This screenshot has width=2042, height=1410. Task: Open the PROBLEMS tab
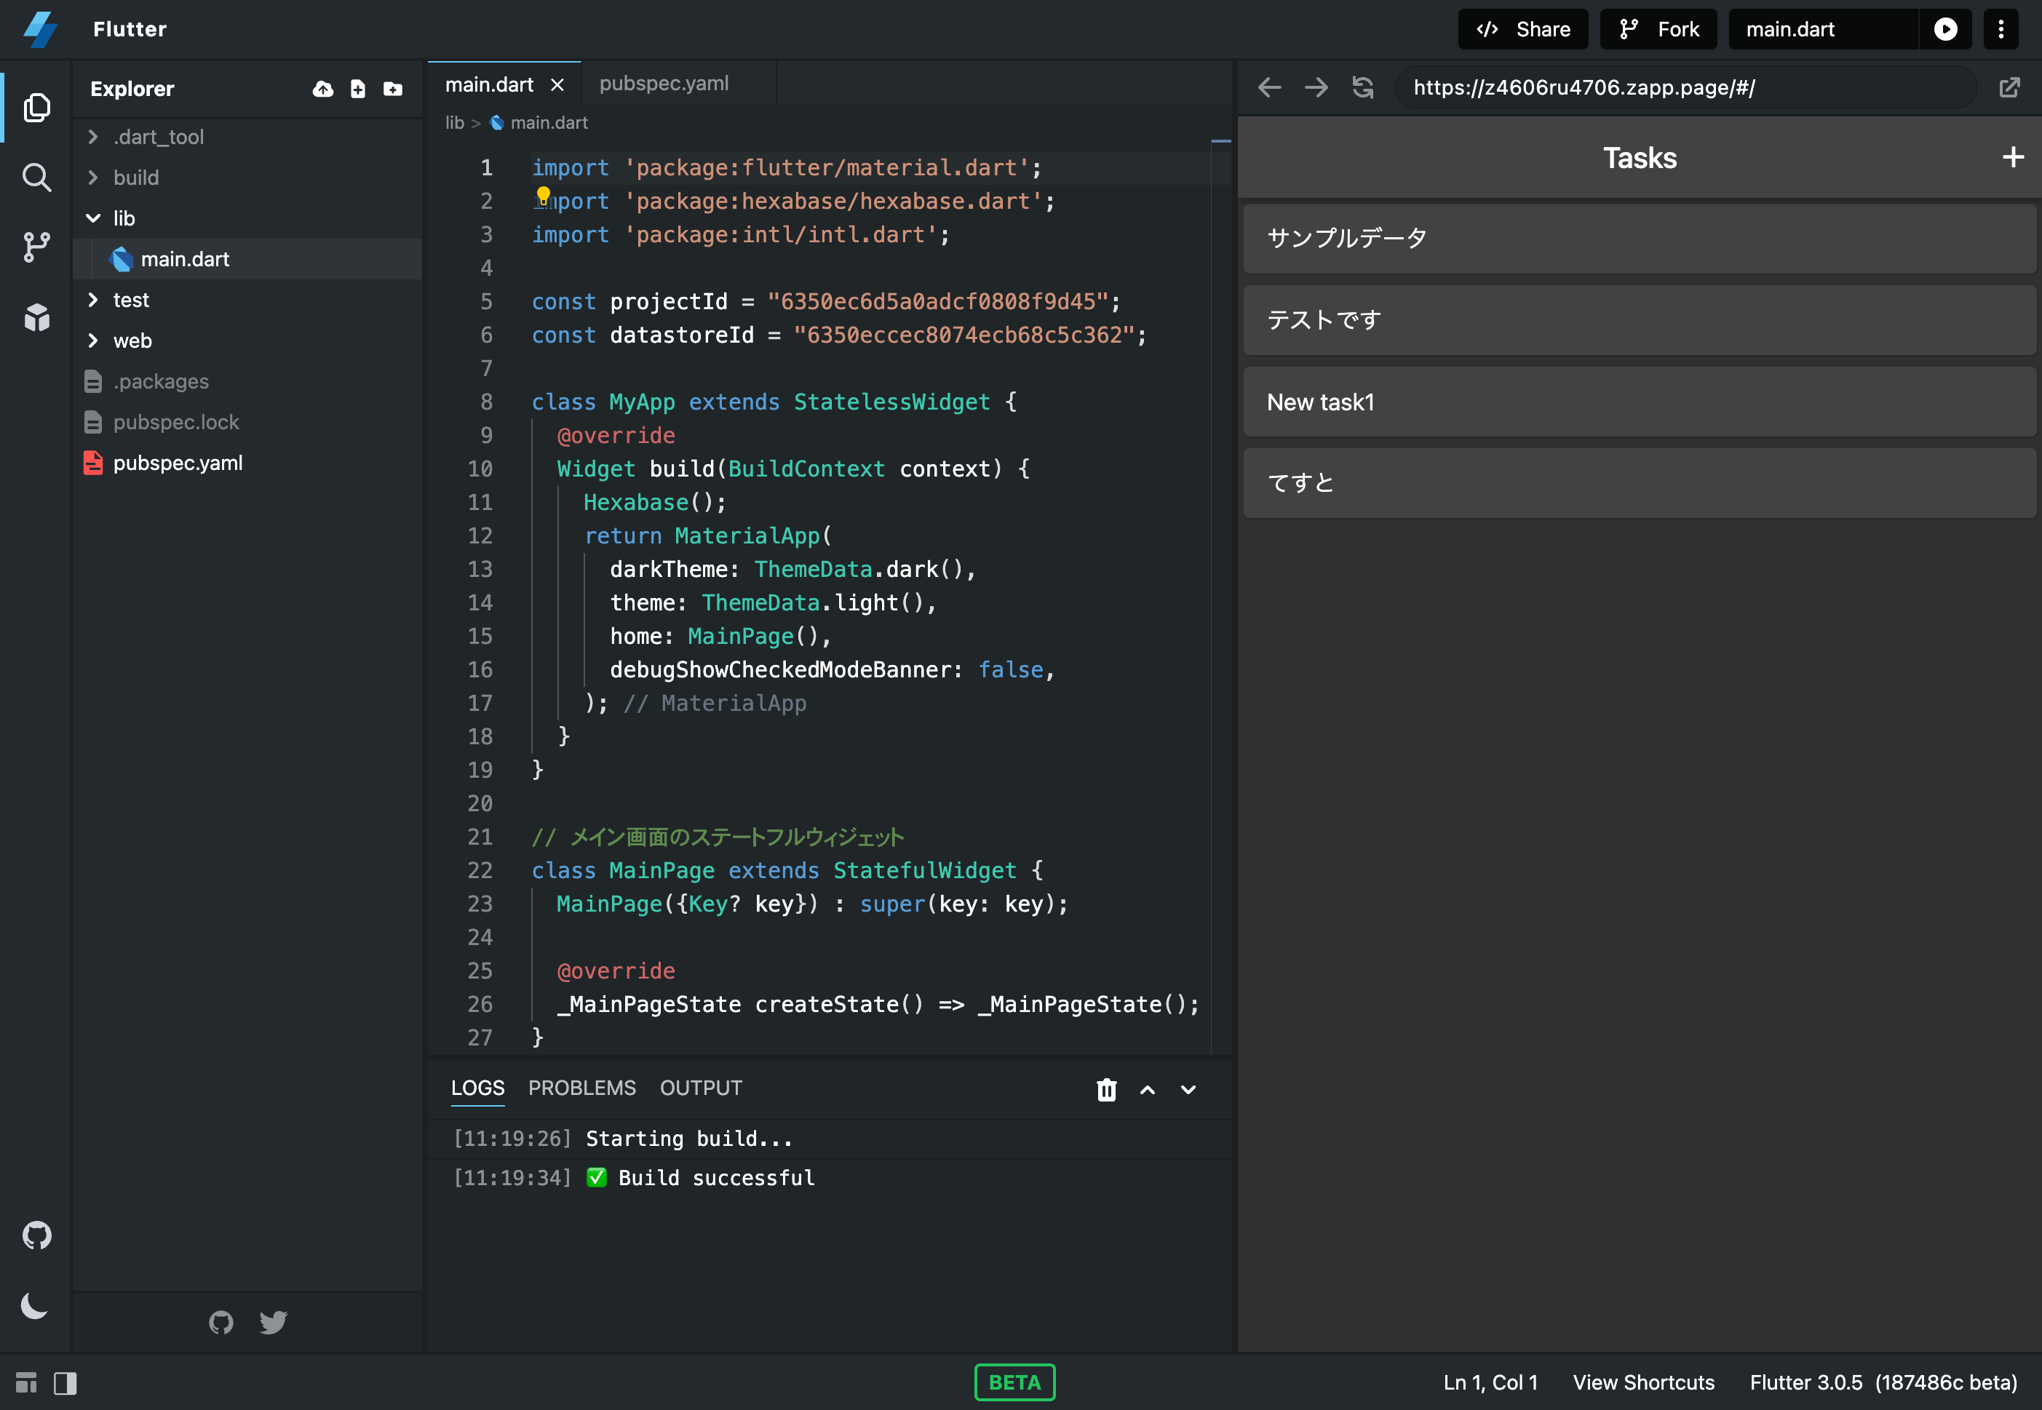click(x=581, y=1088)
